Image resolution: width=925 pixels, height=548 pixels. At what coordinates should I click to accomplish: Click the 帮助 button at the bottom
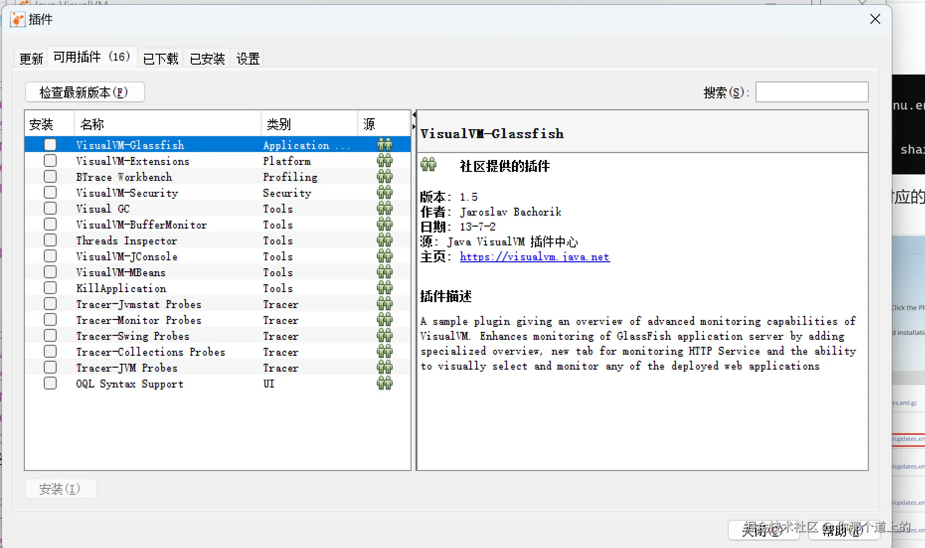click(844, 530)
